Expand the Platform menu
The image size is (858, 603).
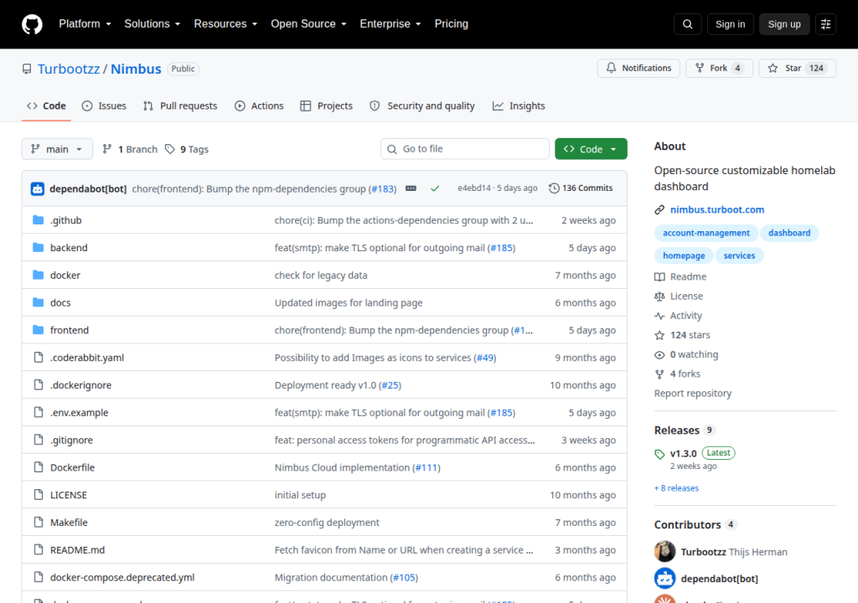[85, 24]
